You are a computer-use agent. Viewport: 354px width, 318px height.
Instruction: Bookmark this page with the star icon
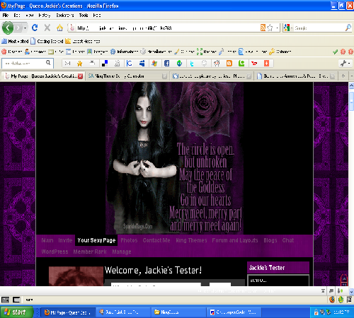click(x=270, y=28)
